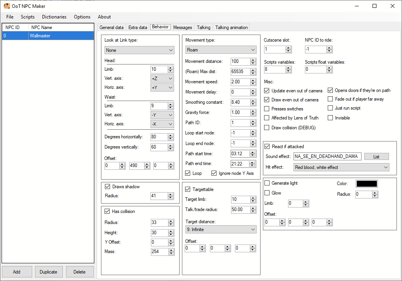Open the Dictionaries menu

(x=54, y=17)
